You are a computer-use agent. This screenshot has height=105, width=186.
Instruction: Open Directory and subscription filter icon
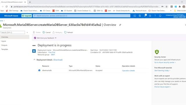(140, 16)
